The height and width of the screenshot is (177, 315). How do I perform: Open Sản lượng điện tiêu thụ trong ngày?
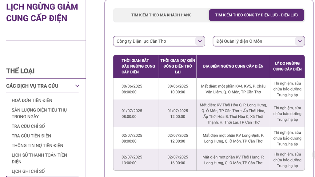(39, 113)
